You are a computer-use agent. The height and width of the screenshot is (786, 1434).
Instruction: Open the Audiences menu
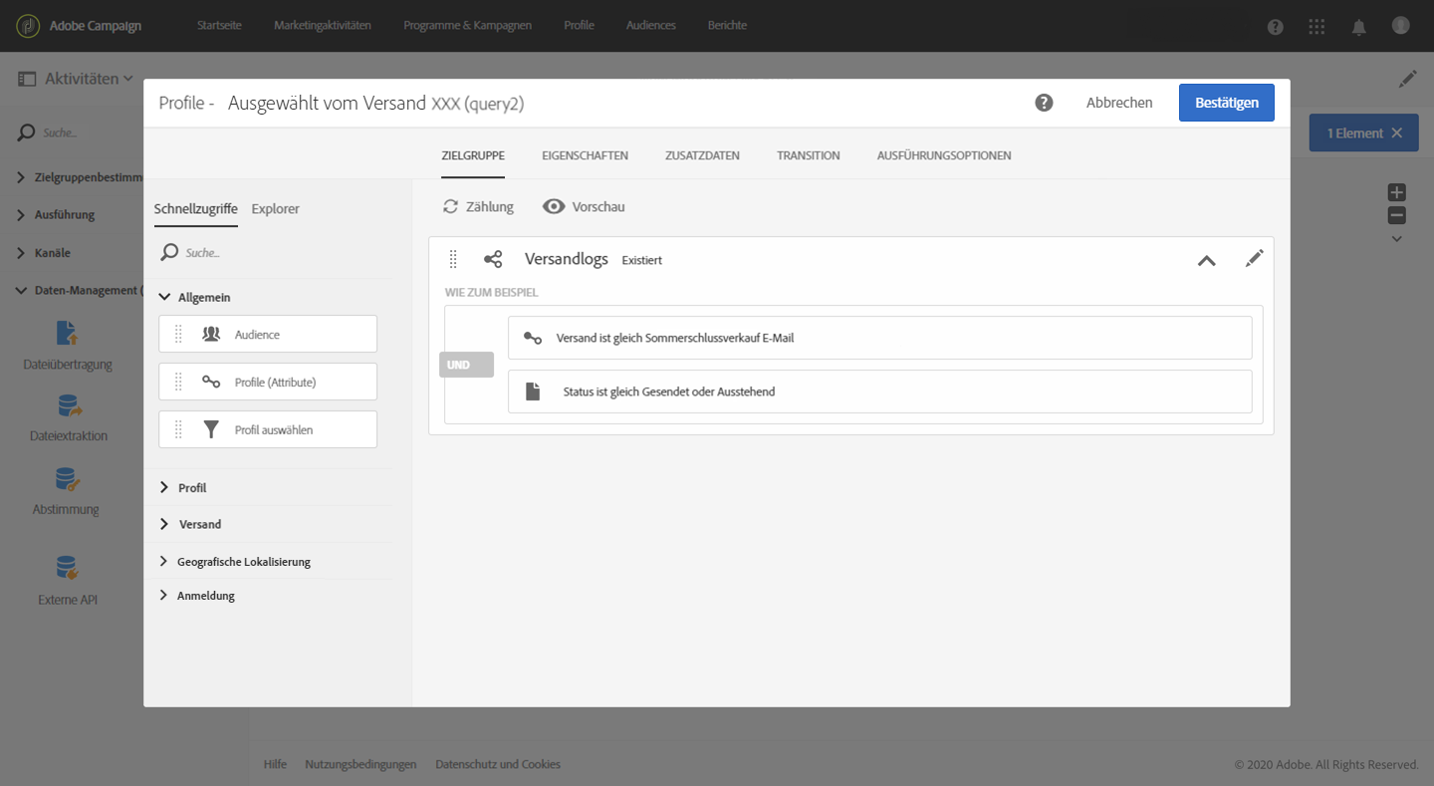[650, 25]
